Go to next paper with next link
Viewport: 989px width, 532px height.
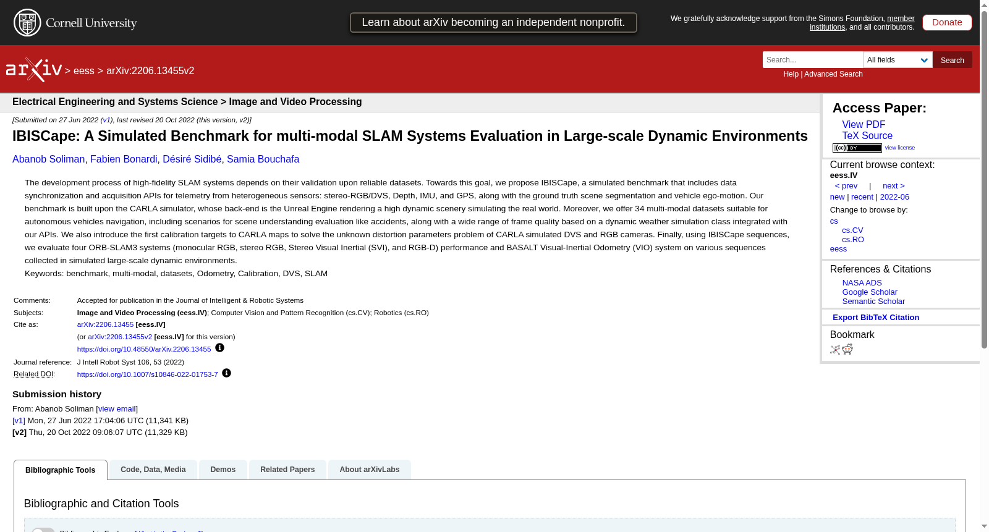coord(893,186)
